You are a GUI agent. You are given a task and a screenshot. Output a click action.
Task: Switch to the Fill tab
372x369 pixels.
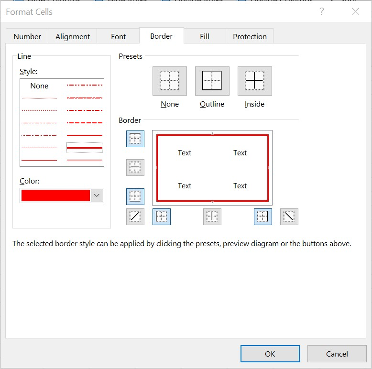[x=205, y=37]
